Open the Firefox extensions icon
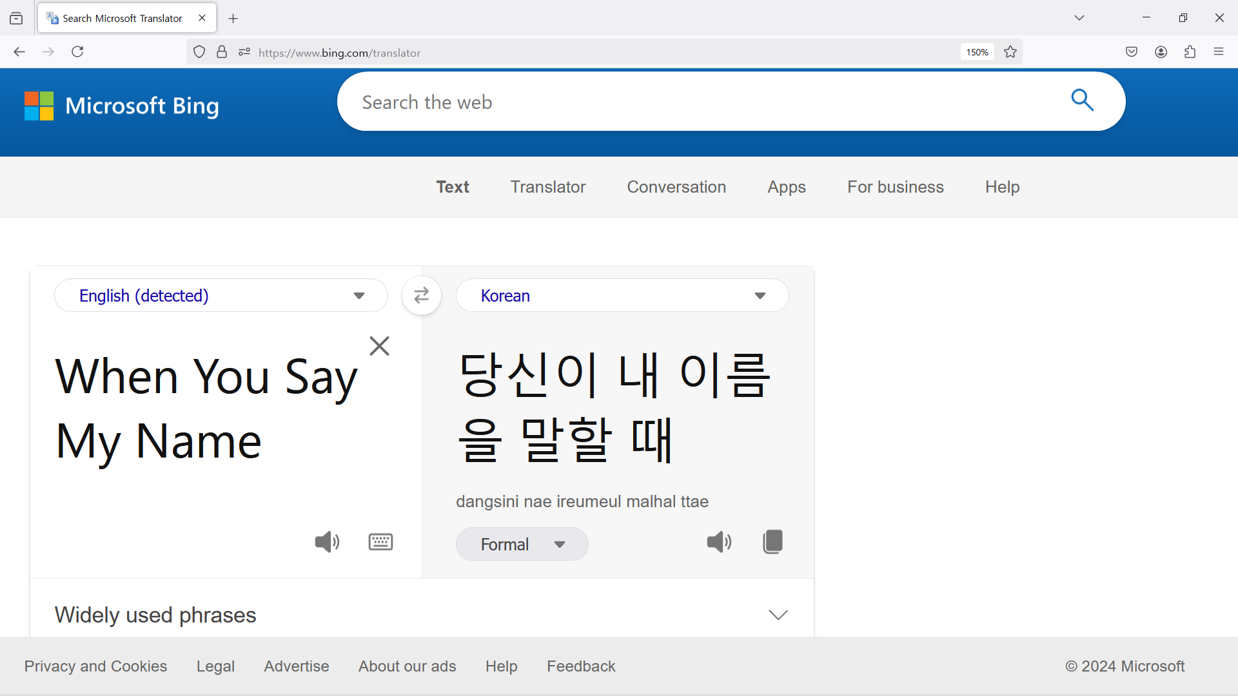 click(1190, 52)
